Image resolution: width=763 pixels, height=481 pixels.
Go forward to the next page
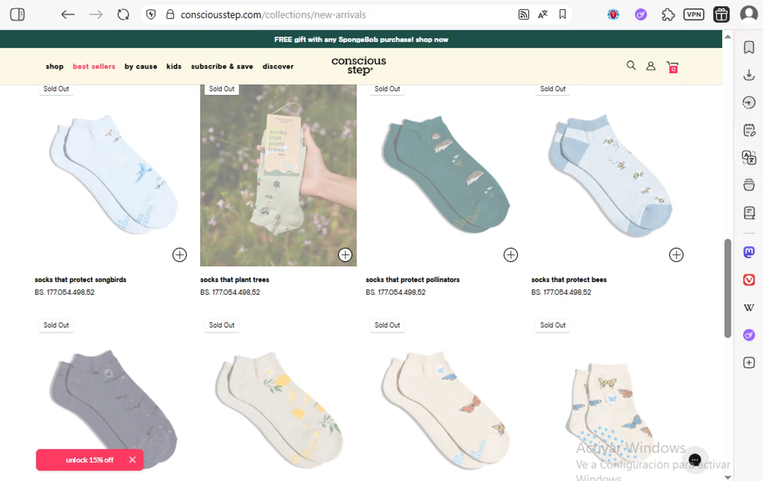(x=96, y=14)
